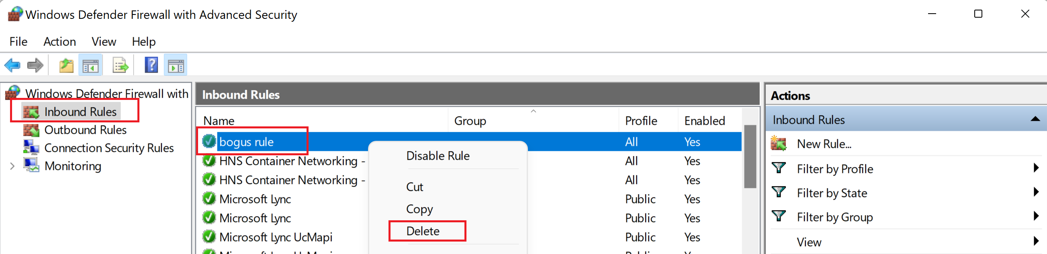Open the Action menu
This screenshot has height=254, width=1047.
pos(60,41)
